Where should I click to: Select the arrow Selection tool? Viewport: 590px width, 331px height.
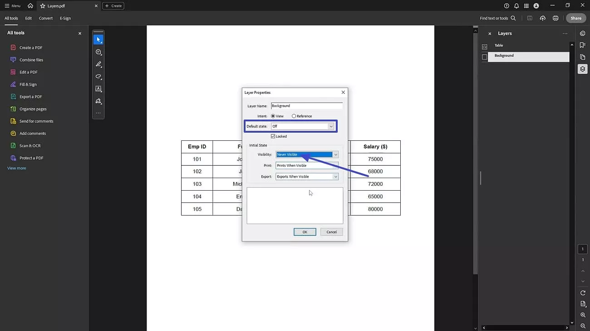[98, 39]
